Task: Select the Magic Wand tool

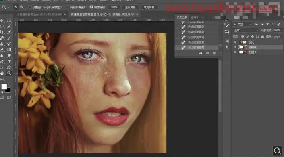Action: [x=9, y=27]
